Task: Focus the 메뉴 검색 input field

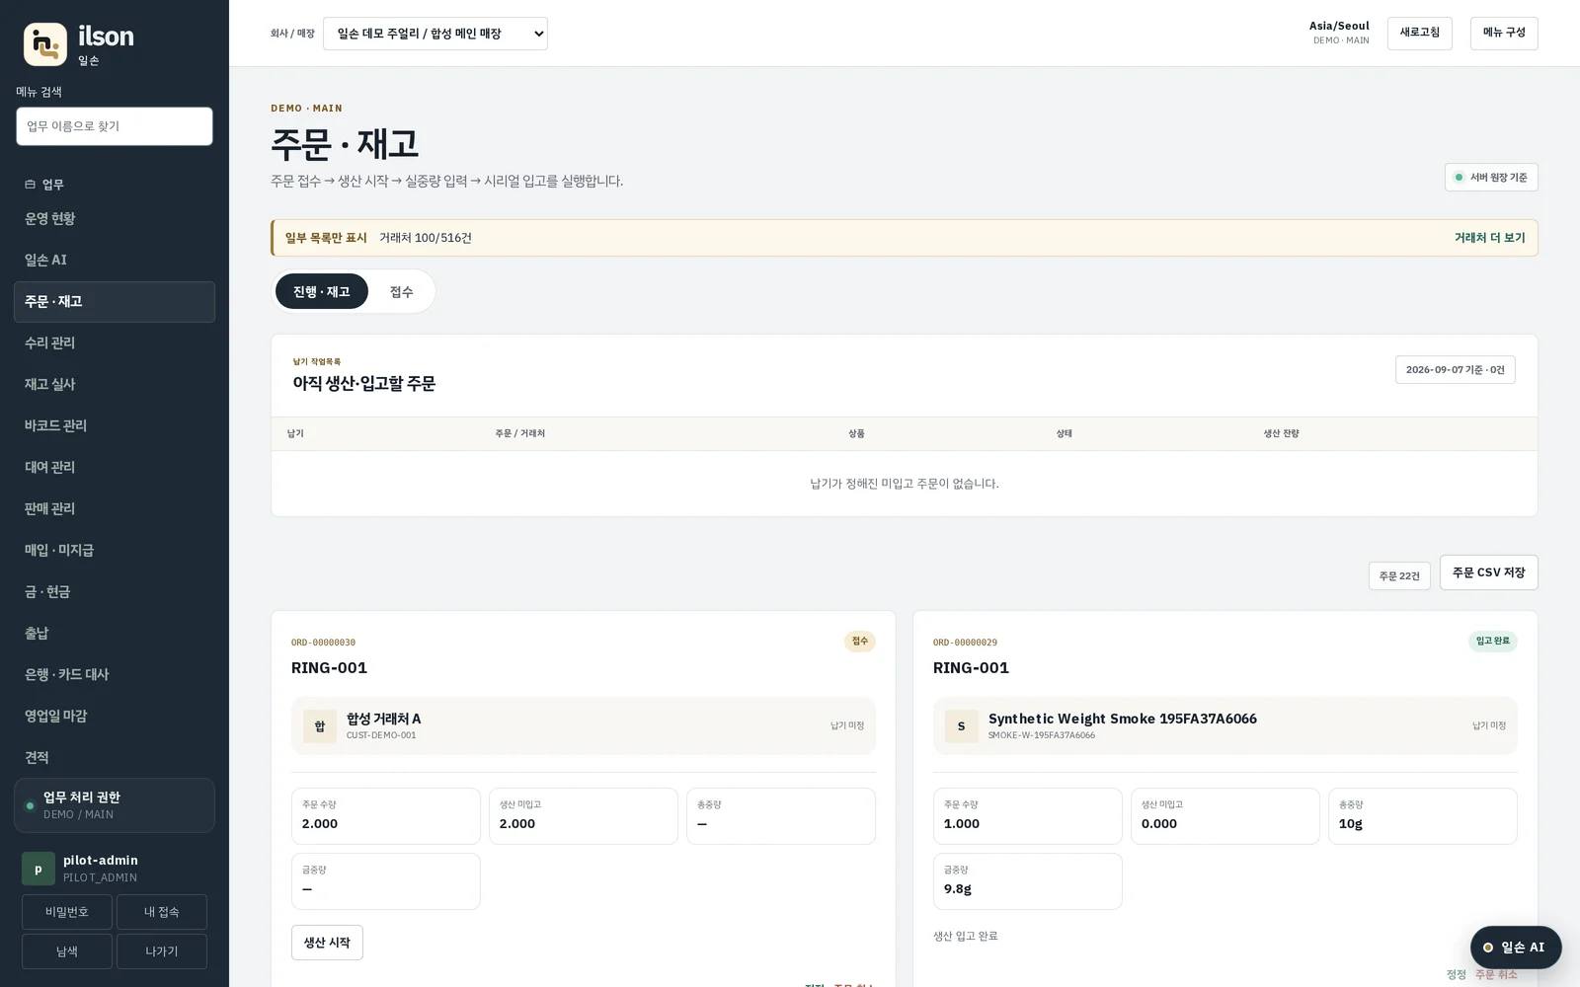Action: click(115, 126)
